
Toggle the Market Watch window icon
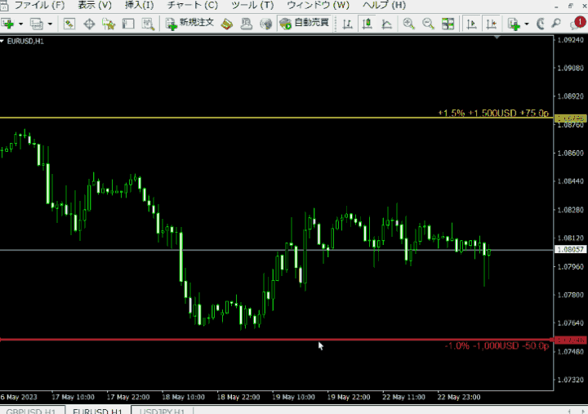(69, 24)
